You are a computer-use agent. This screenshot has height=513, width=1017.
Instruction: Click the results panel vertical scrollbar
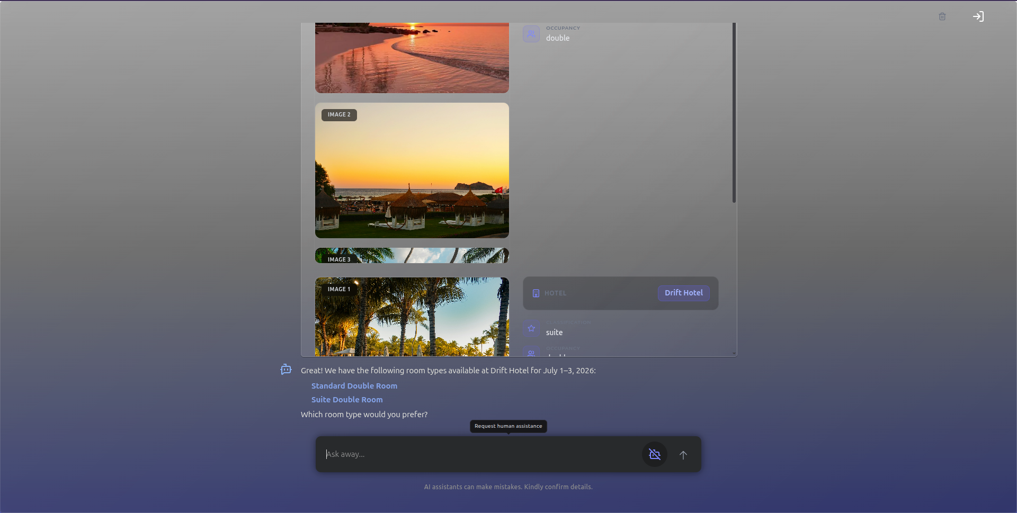[734, 112]
